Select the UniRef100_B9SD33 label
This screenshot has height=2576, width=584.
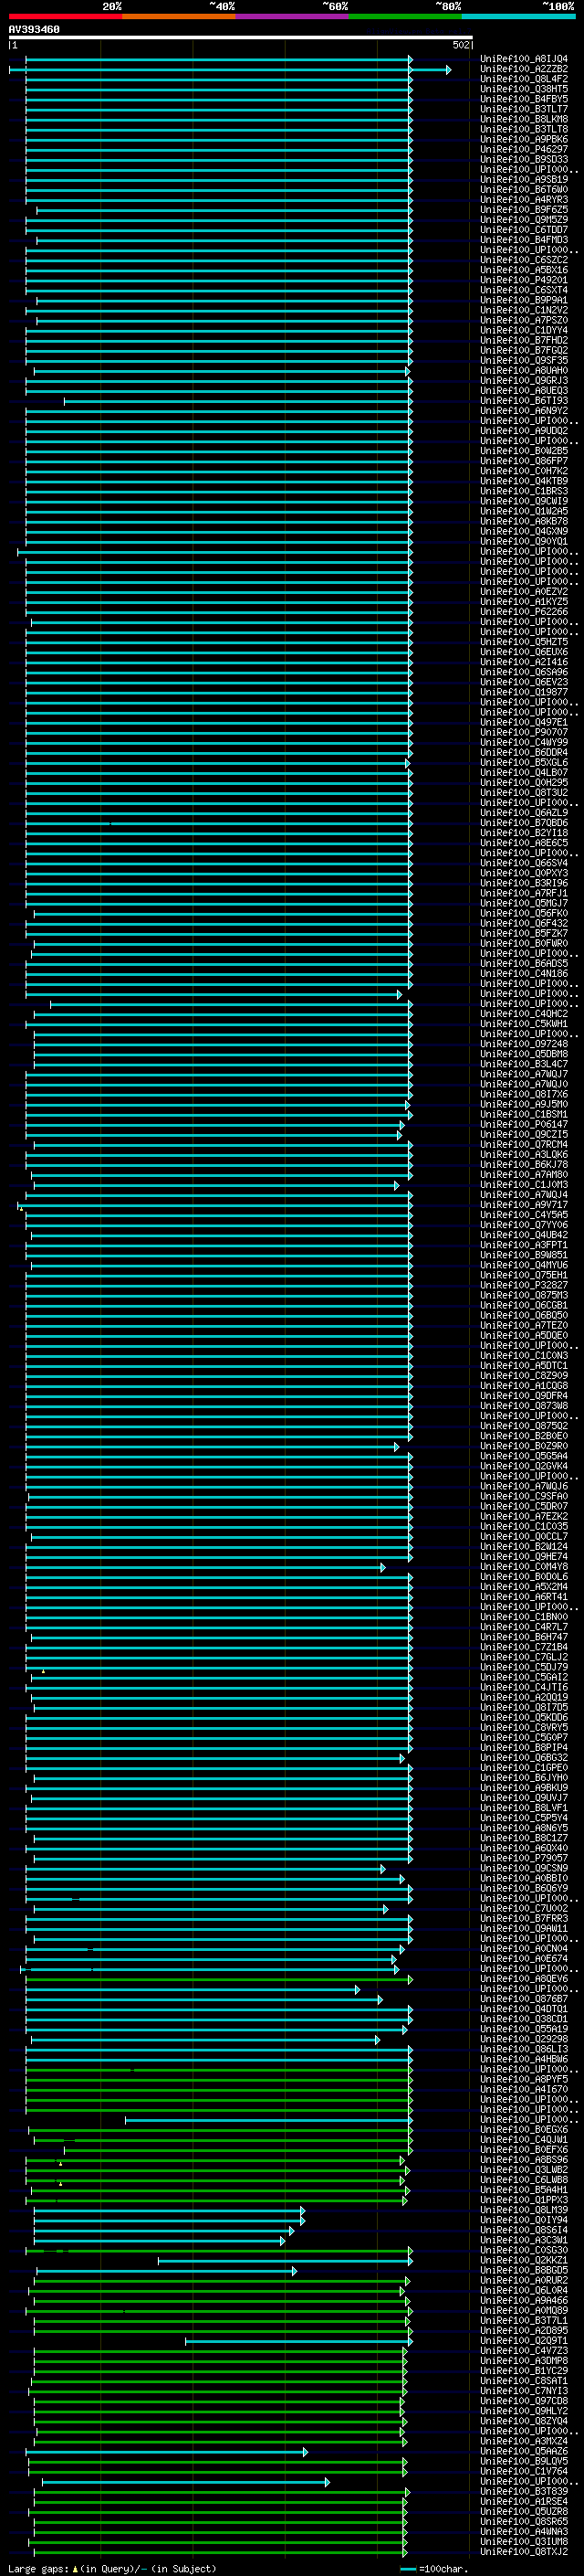click(x=524, y=159)
